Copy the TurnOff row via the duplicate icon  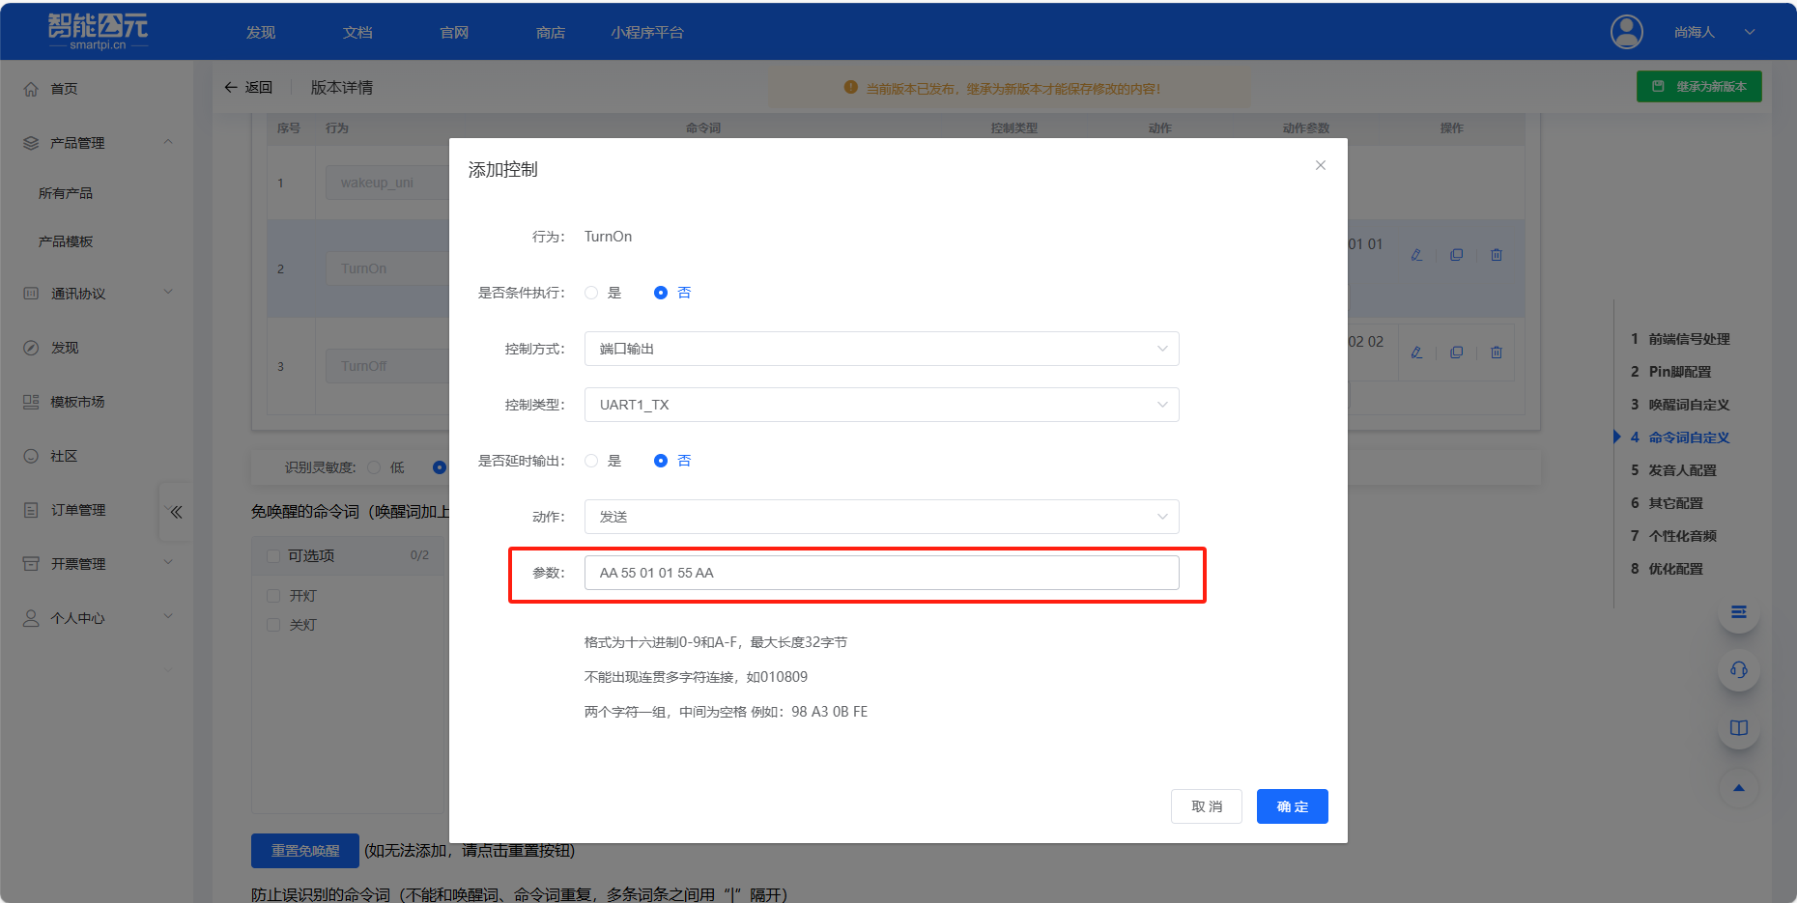pos(1457,352)
